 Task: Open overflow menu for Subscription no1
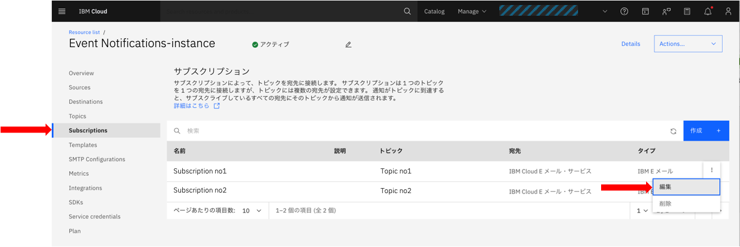712,170
